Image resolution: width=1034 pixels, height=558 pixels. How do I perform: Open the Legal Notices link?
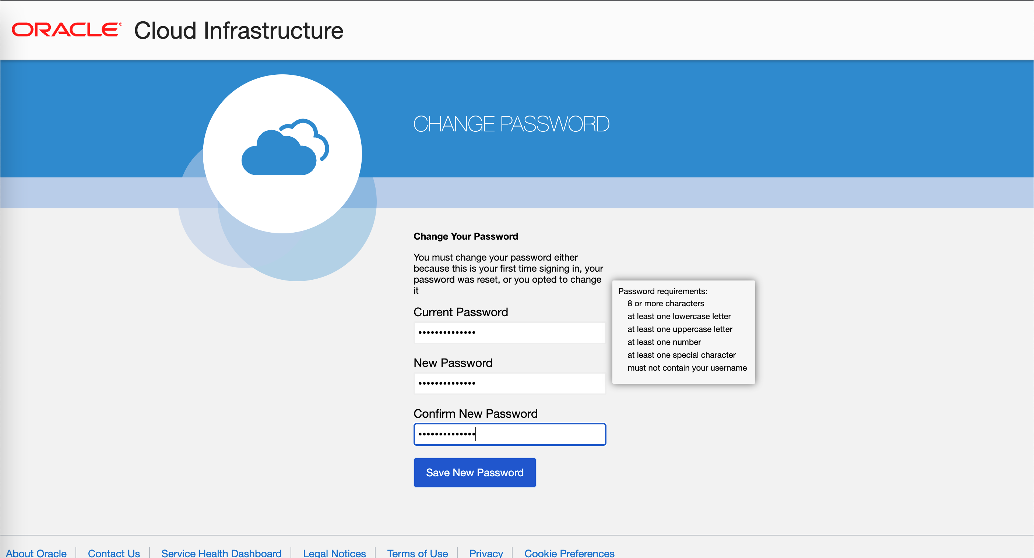tap(334, 553)
